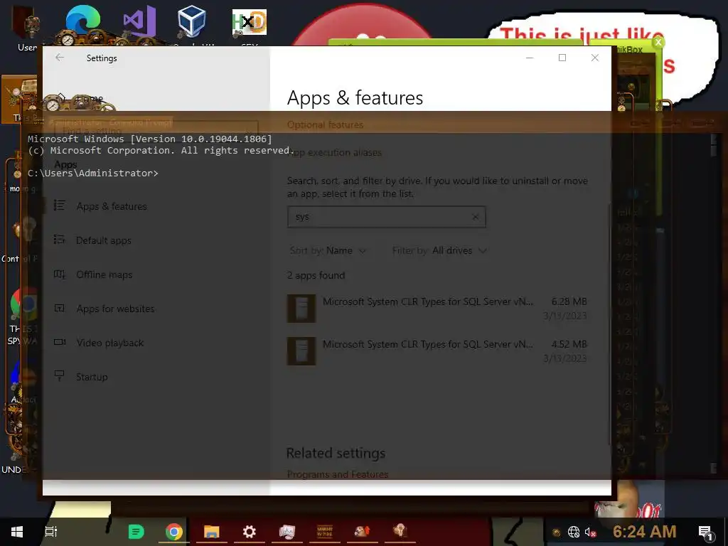The width and height of the screenshot is (728, 546).
Task: Open Programs and Features link
Action: click(x=338, y=474)
